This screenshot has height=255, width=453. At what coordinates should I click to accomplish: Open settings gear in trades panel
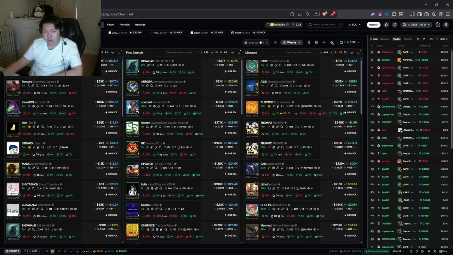(x=418, y=39)
